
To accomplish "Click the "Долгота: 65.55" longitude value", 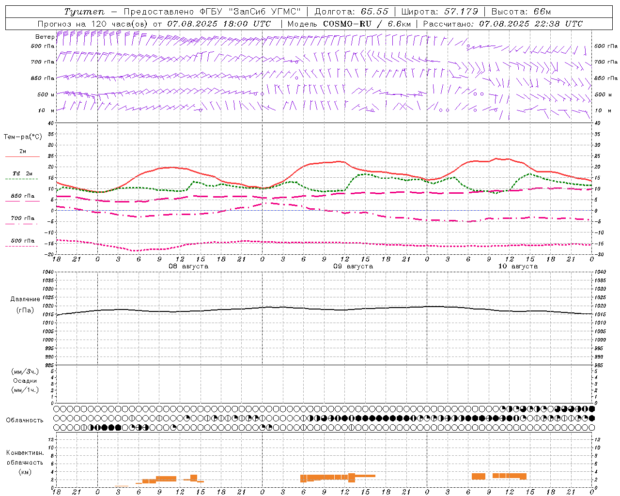I will [351, 12].
